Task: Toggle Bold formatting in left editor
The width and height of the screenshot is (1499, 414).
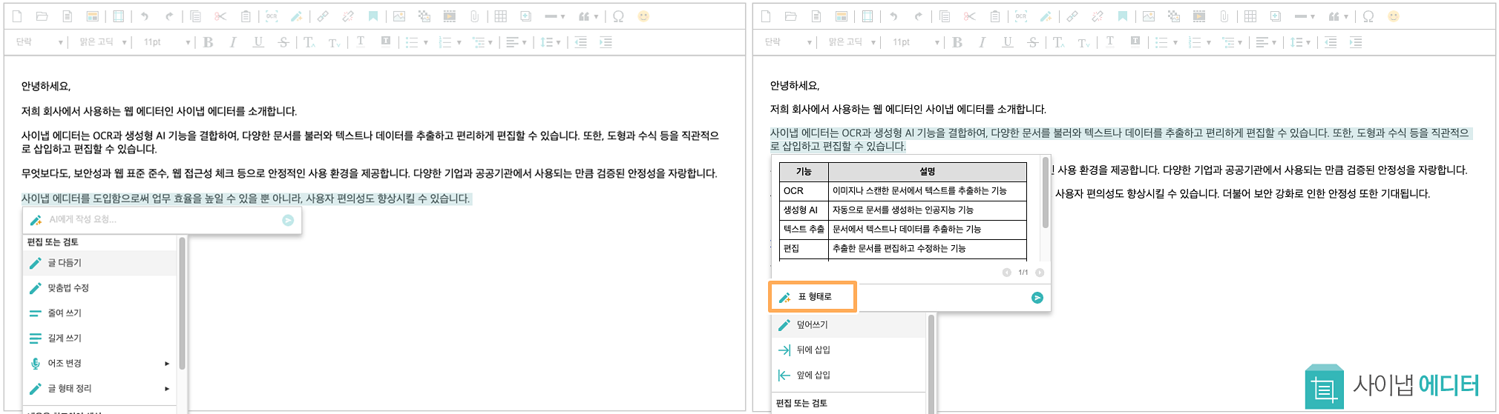Action: coord(209,42)
